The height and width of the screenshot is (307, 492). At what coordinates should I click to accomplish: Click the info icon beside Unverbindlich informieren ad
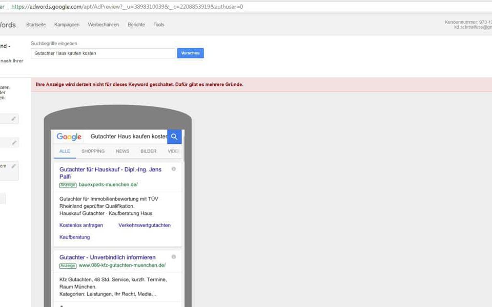click(x=174, y=257)
